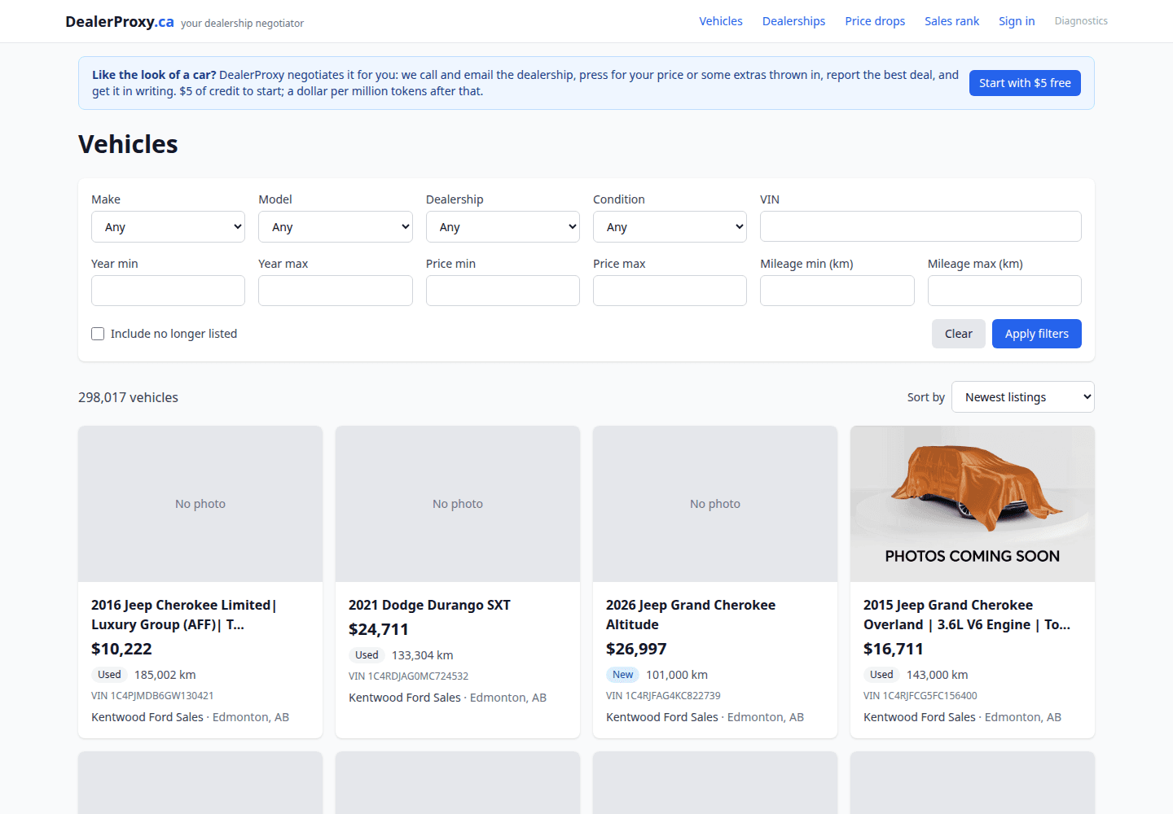This screenshot has width=1173, height=814.
Task: Expand the Model dropdown
Action: point(336,227)
